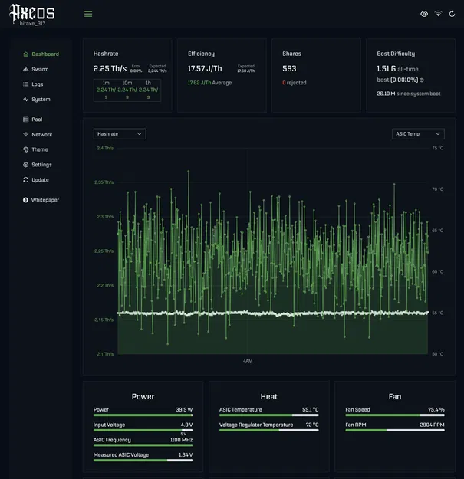This screenshot has height=479, width=464.
Task: Open the hamburger menu to collapse sidebar
Action: pos(88,14)
